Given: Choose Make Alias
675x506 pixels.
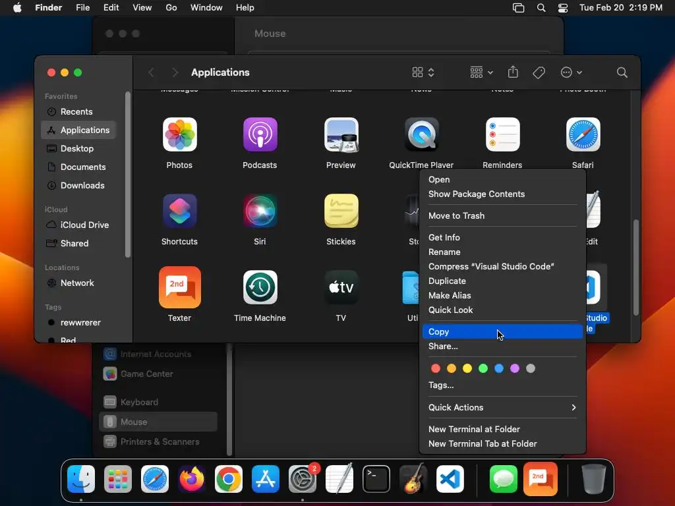Looking at the screenshot, I should click(x=502, y=296).
